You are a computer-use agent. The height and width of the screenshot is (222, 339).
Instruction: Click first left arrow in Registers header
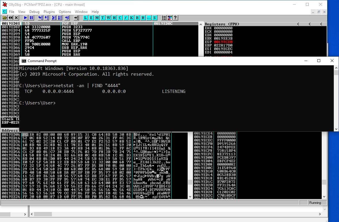click(x=298, y=24)
